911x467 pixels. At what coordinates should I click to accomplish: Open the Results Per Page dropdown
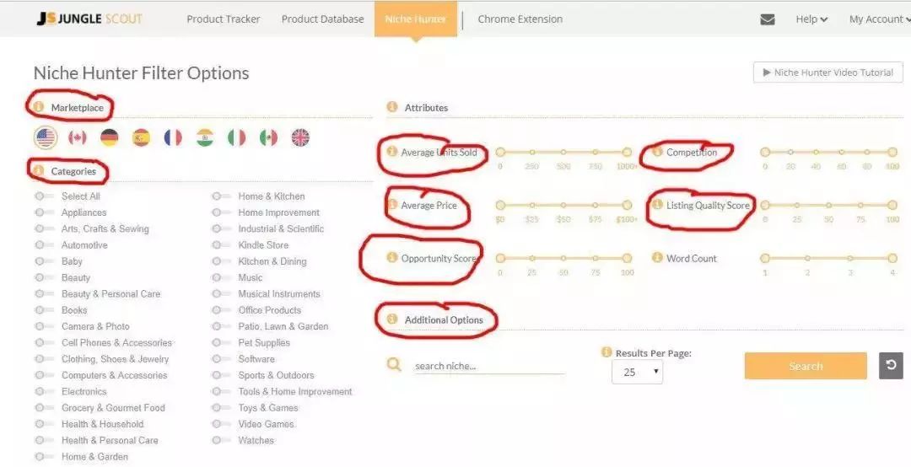click(638, 372)
